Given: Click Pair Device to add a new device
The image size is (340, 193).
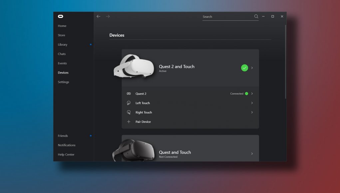Looking at the screenshot, I should coord(143,121).
